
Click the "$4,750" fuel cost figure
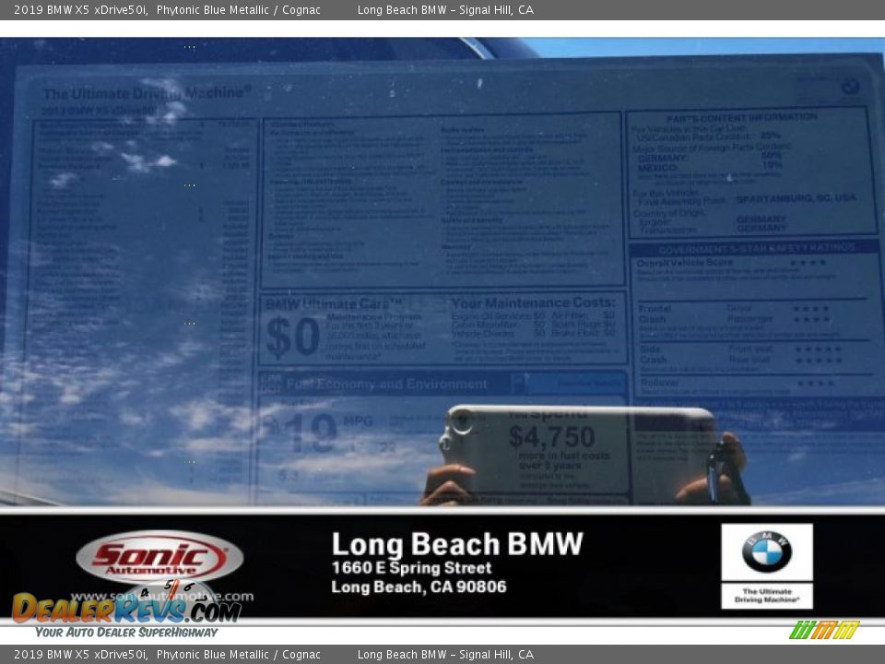pos(551,436)
